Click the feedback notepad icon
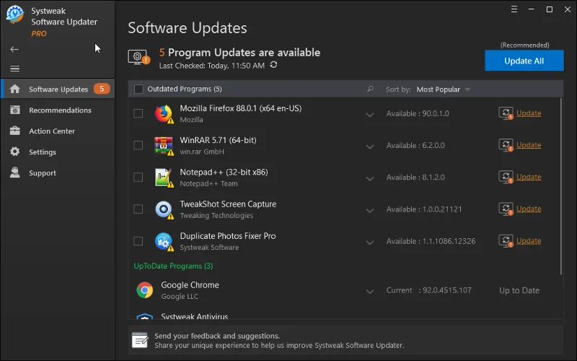 click(140, 340)
